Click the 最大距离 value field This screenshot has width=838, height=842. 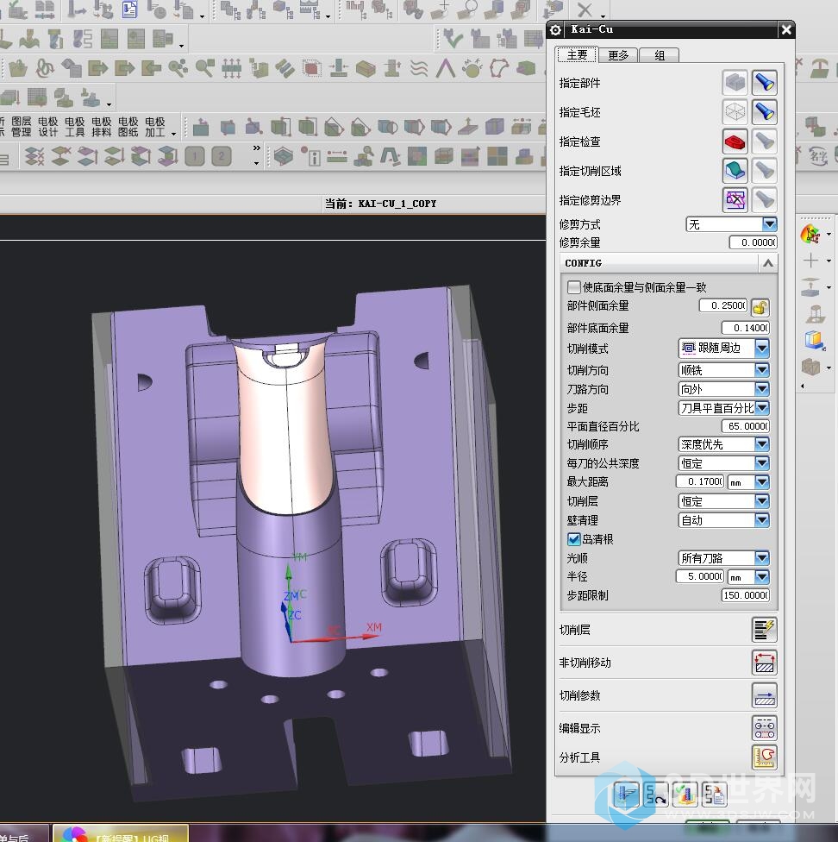tap(700, 481)
